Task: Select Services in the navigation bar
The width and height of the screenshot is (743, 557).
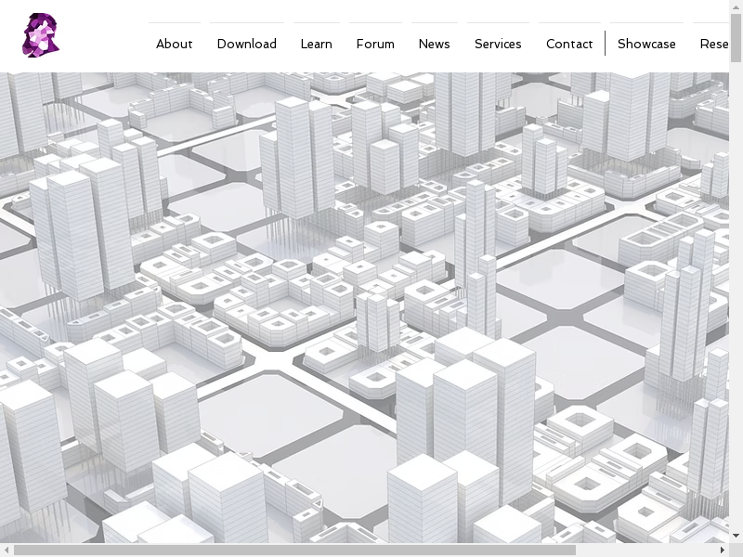Action: click(x=498, y=44)
